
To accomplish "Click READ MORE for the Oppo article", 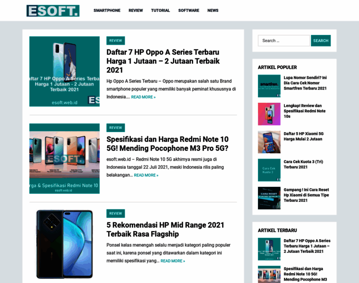I will [x=143, y=97].
